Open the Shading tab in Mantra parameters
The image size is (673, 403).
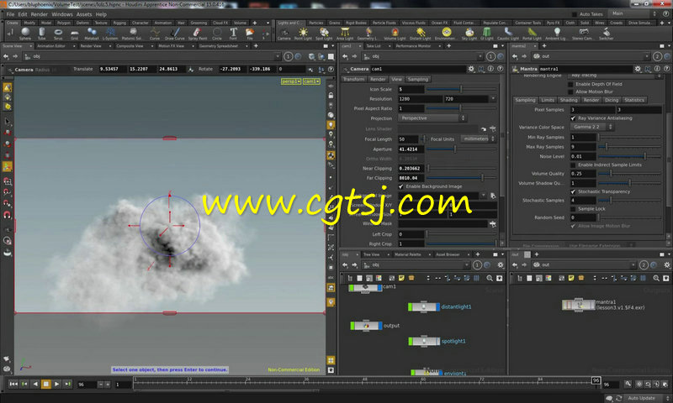pos(569,100)
